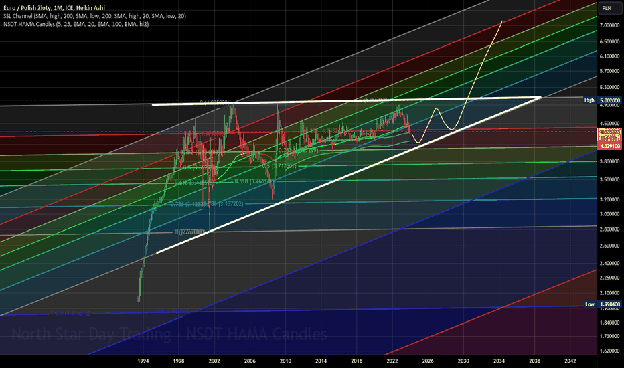
Task: Click the 3.200000 price axis label
Action: coord(610,199)
